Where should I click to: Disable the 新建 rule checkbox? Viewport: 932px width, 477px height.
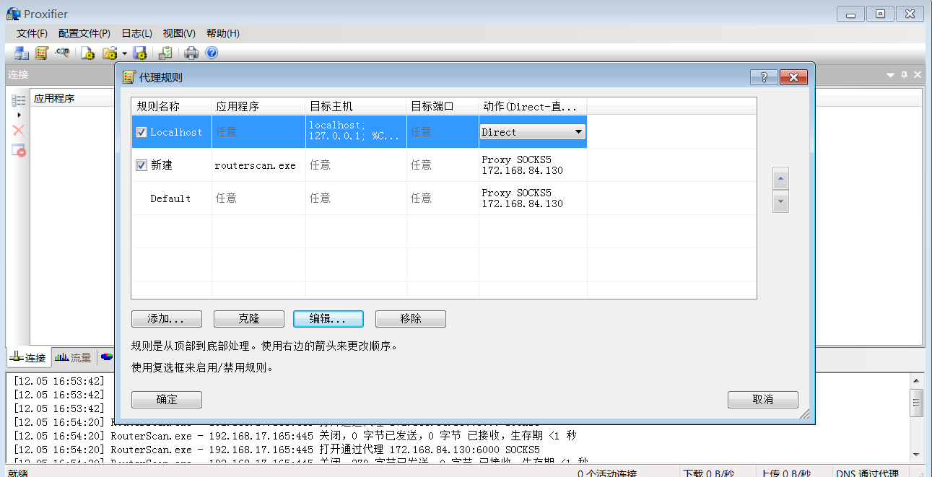tap(141, 165)
